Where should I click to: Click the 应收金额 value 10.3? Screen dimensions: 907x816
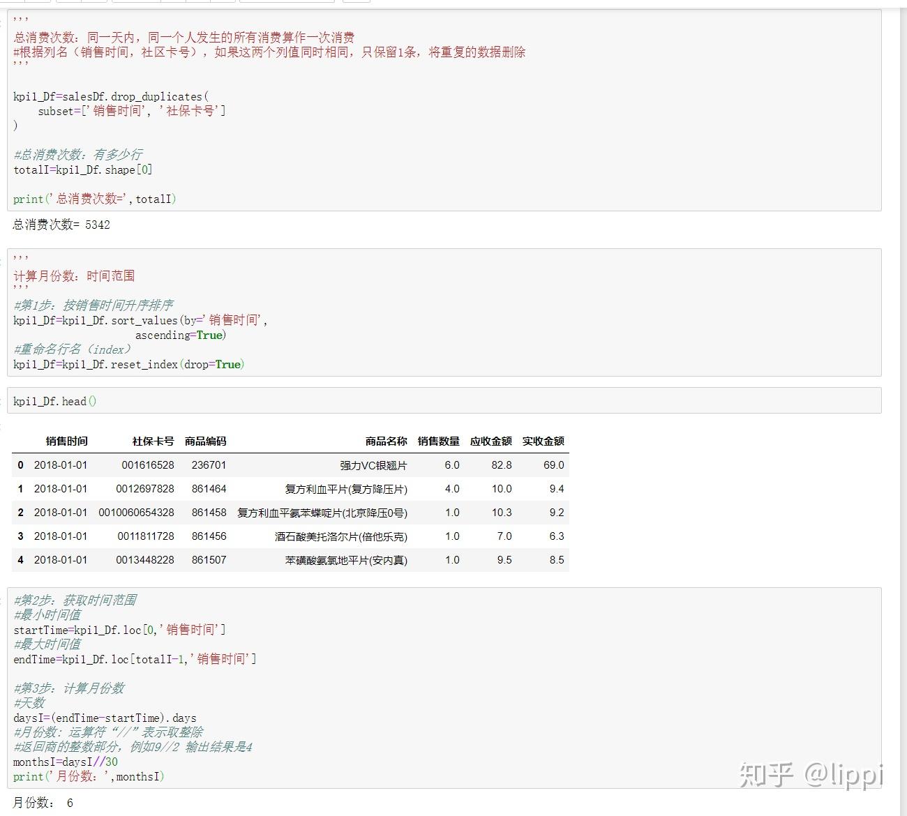502,513
